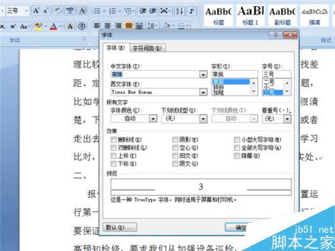Select the 字体(N) tab in dialog
335x251 pixels.
click(x=115, y=48)
